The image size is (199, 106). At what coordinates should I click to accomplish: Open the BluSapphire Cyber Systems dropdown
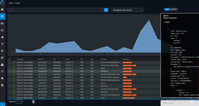(127, 10)
